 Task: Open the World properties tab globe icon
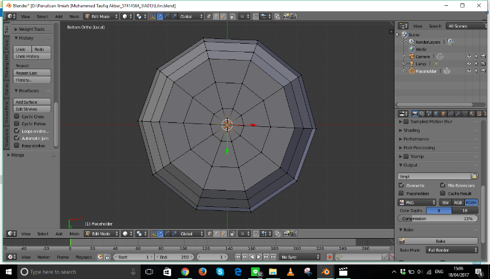click(436, 114)
